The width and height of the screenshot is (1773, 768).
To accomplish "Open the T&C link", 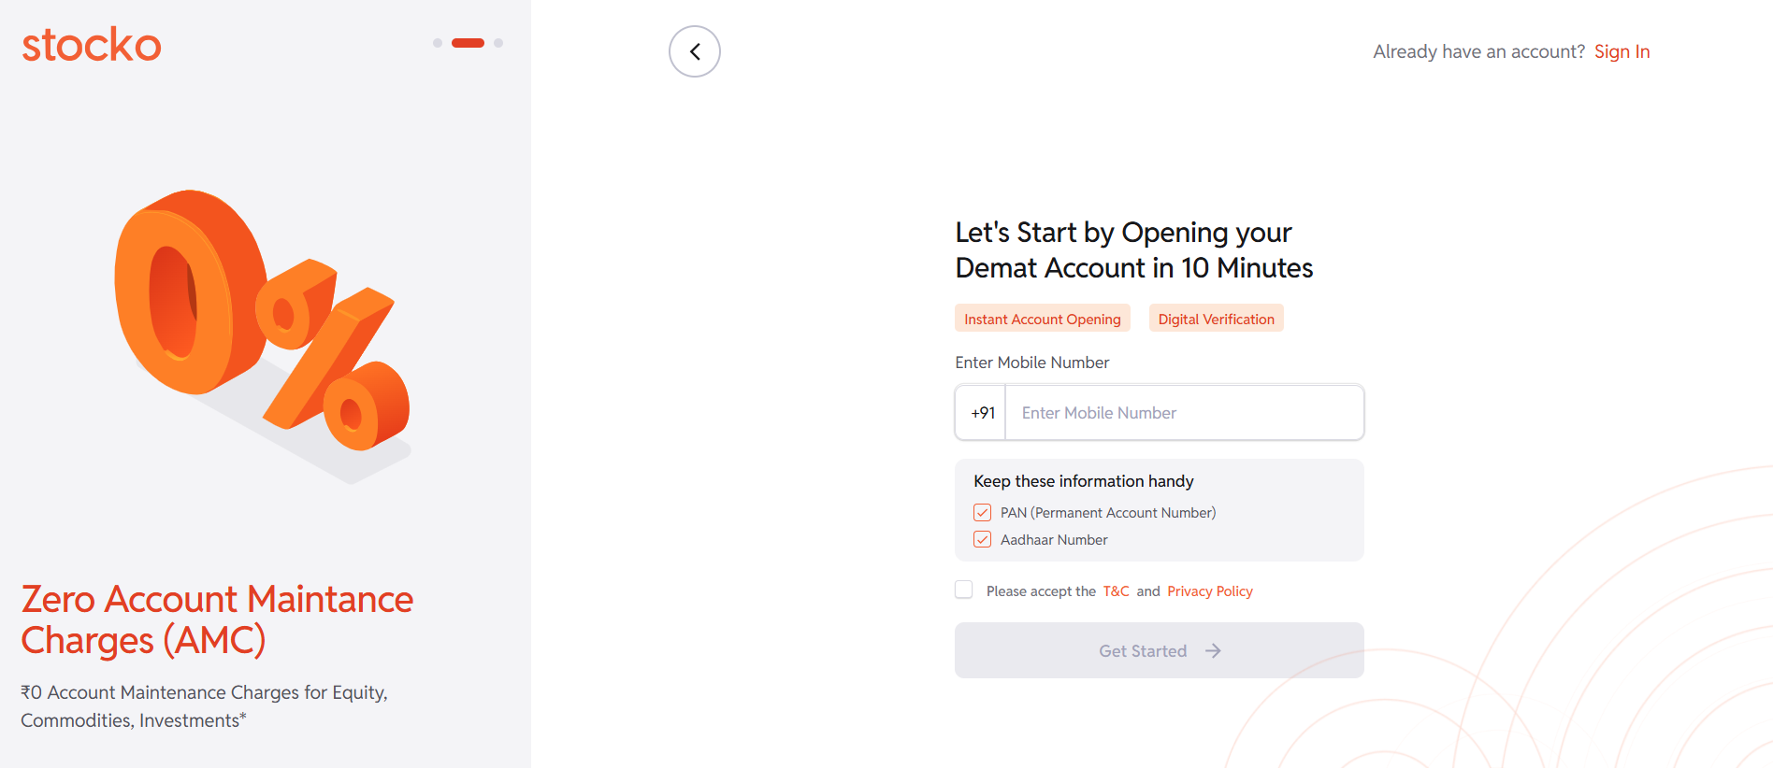I will (1116, 591).
